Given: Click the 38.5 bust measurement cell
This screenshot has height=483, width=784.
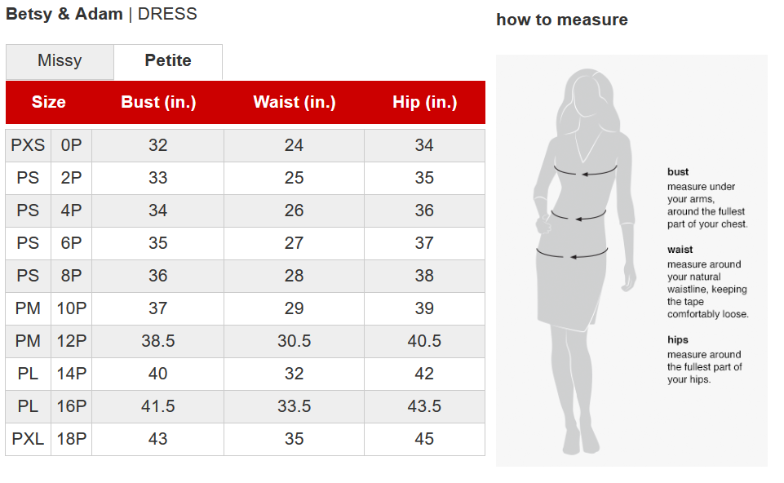Looking at the screenshot, I should point(158,341).
